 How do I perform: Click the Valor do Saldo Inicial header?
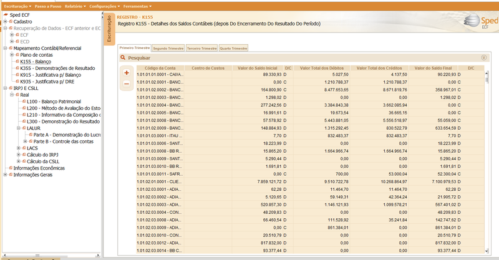click(x=258, y=68)
